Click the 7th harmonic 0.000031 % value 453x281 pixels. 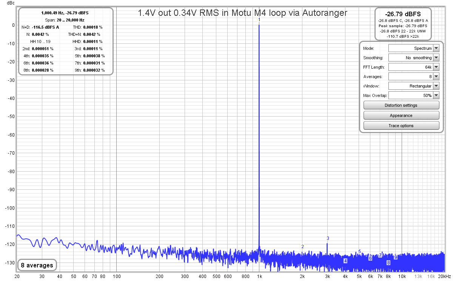point(94,63)
